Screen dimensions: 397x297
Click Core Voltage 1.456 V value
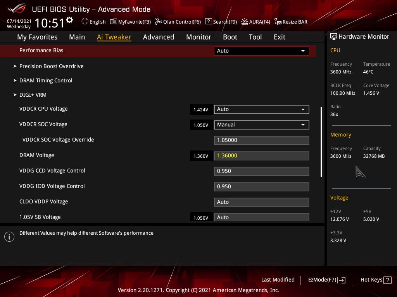[371, 93]
